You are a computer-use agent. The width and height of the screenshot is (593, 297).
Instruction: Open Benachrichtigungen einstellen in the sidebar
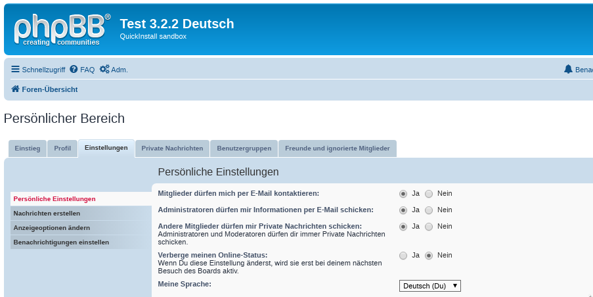click(x=81, y=242)
